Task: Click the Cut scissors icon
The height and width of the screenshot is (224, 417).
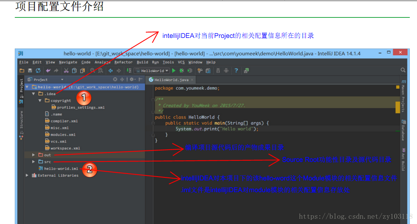Action: (x=66, y=70)
